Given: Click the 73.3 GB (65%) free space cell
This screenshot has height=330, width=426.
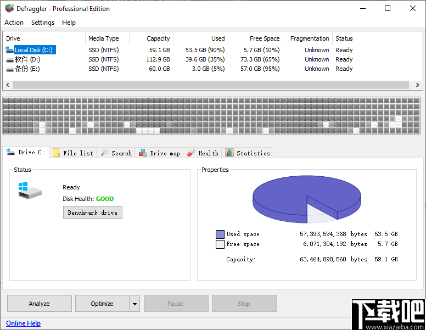Looking at the screenshot, I should (260, 59).
